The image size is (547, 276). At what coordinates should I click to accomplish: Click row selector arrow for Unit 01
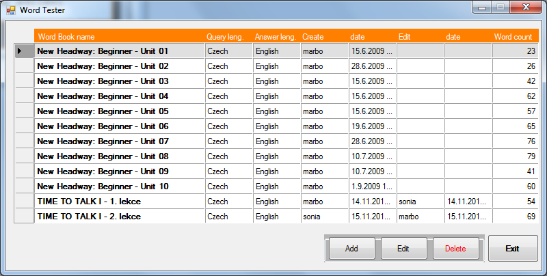(23, 51)
